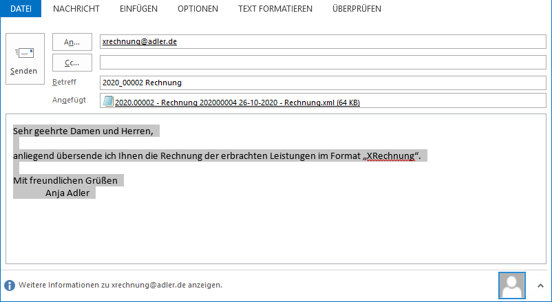
Task: Expand the people pane with chevron arrow
Action: (x=539, y=285)
